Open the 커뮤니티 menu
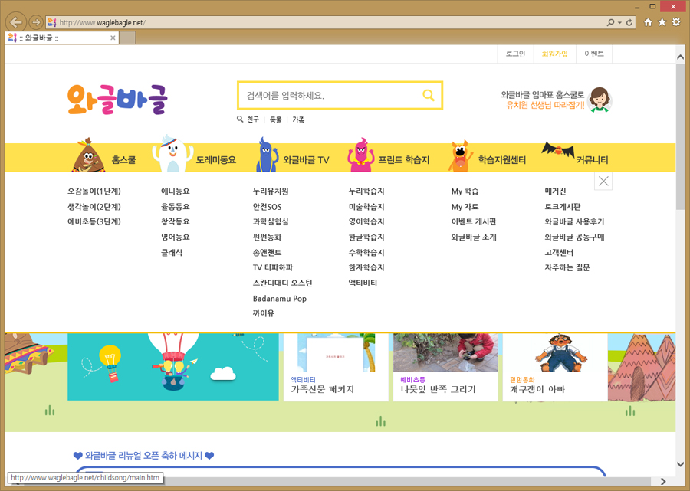The height and width of the screenshot is (491, 690). pyautogui.click(x=593, y=160)
